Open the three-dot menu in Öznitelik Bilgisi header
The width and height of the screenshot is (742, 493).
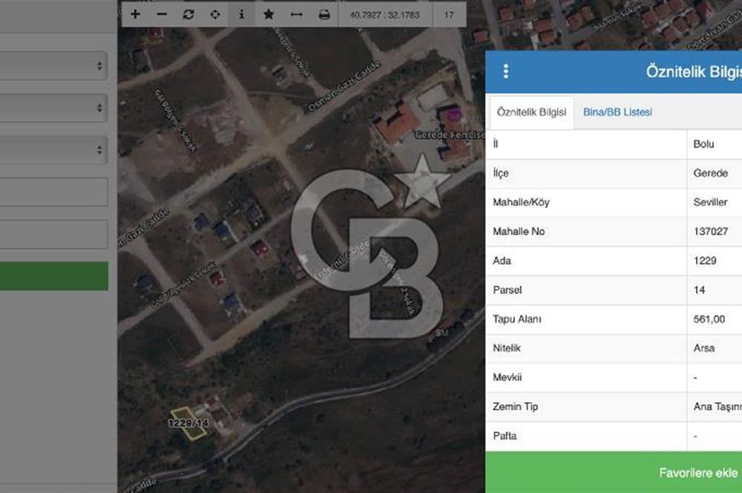pyautogui.click(x=506, y=71)
